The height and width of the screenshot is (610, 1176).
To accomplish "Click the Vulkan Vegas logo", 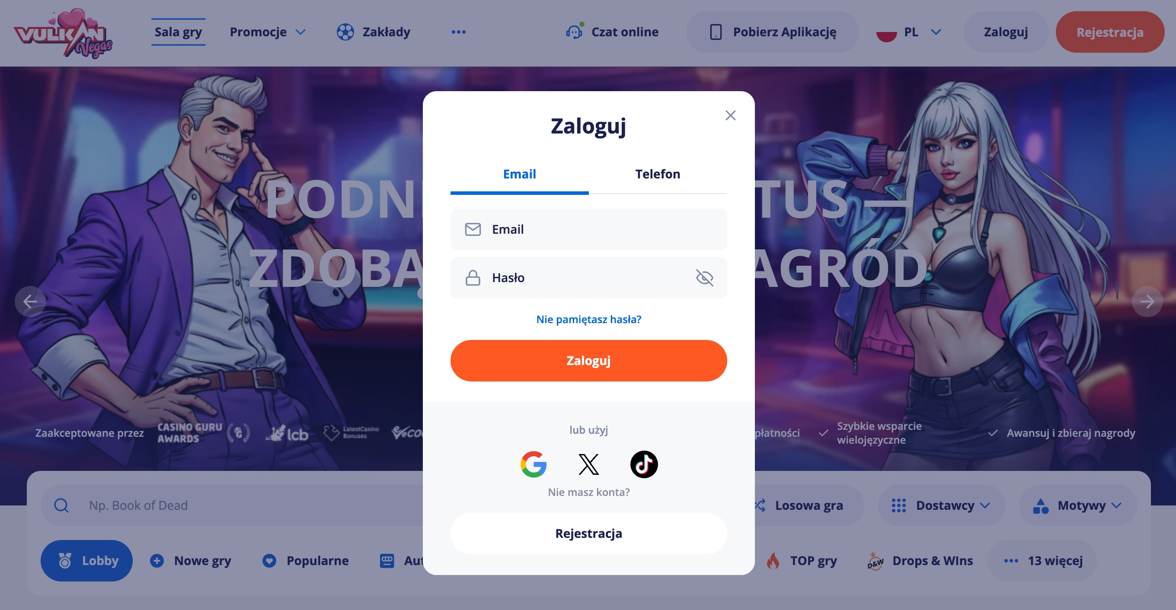I will tap(63, 33).
